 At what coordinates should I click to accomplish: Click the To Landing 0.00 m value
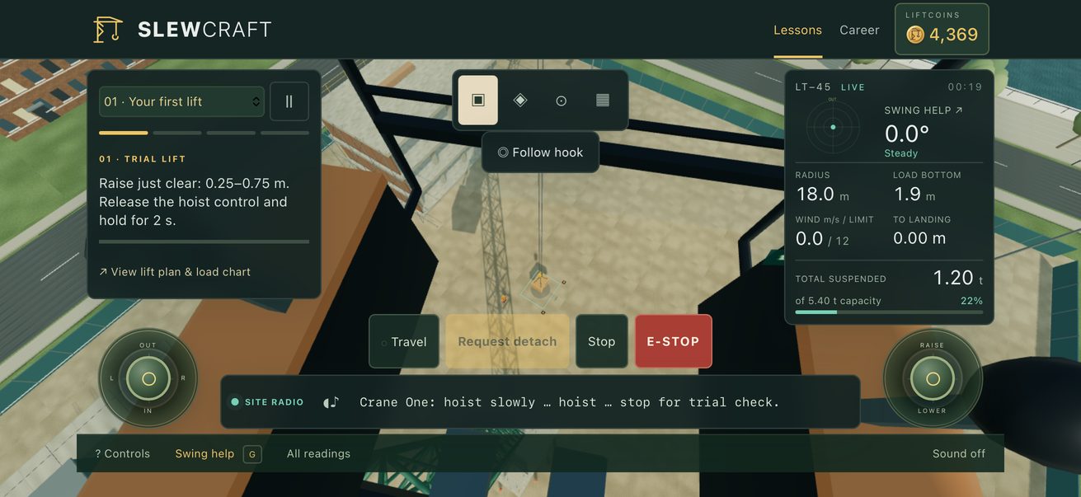(919, 239)
